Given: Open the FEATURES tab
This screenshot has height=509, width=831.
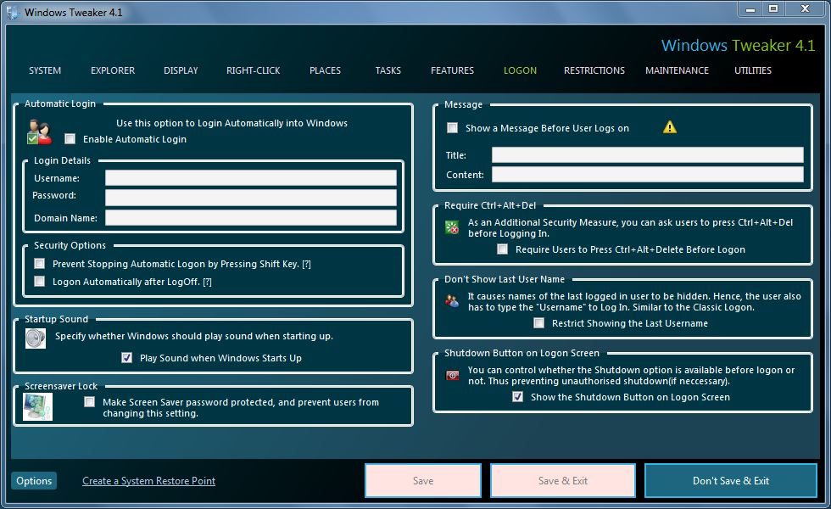Looking at the screenshot, I should (452, 70).
